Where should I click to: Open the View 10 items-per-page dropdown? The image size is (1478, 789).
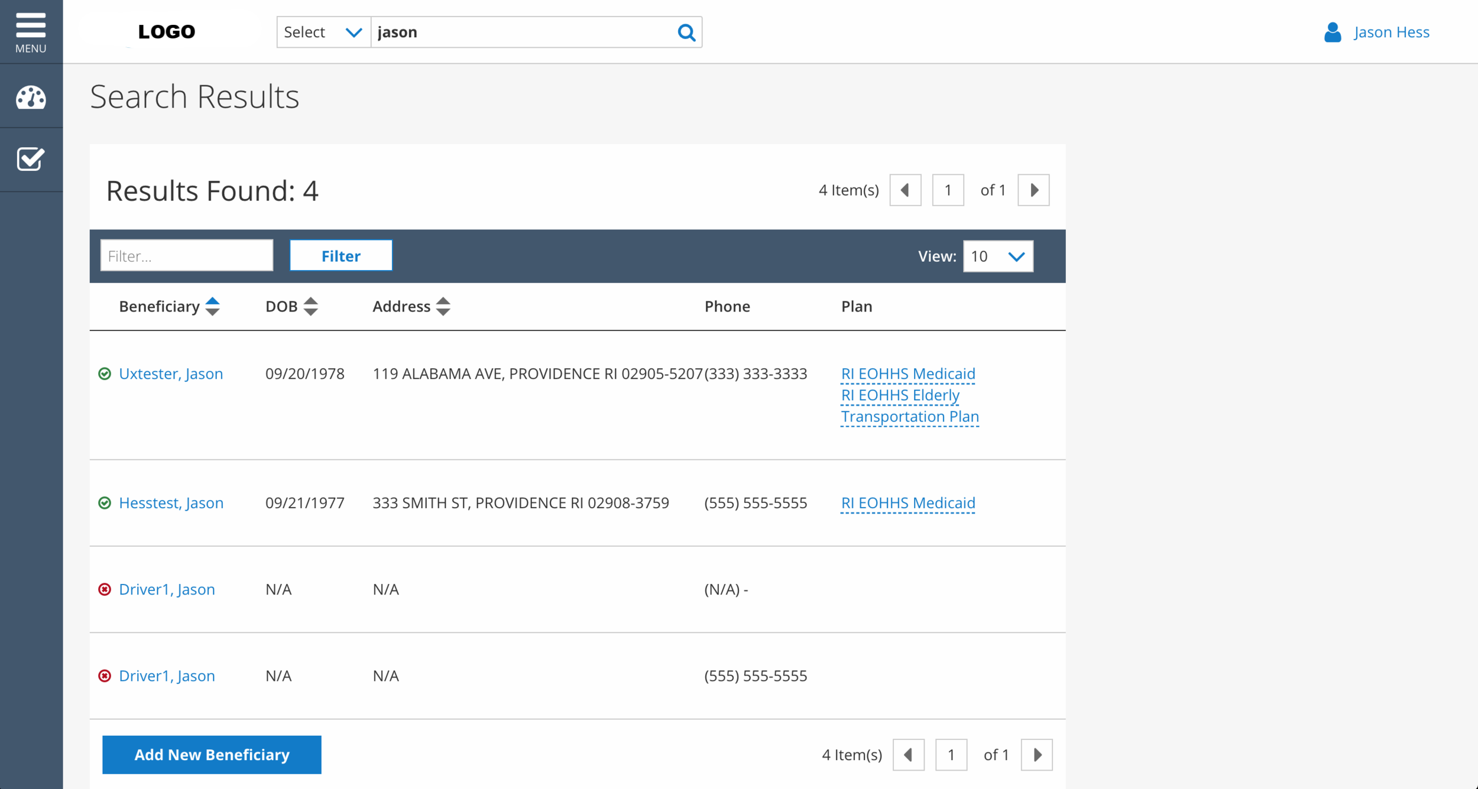click(998, 256)
